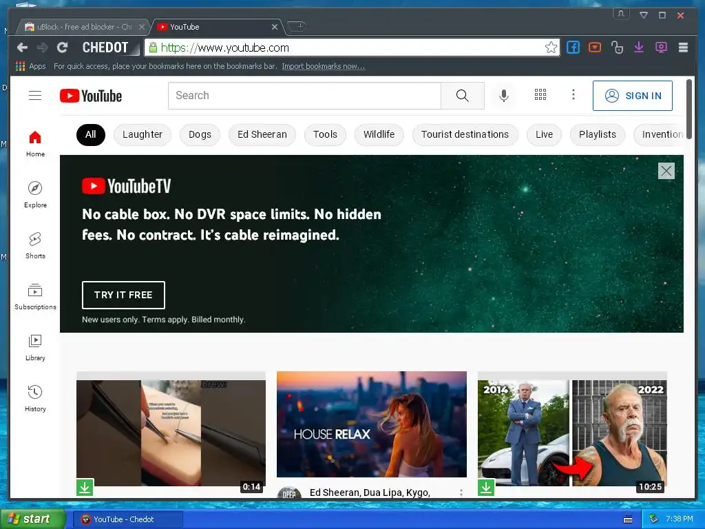This screenshot has width=705, height=529.
Task: Open the Windows start menu
Action: pyautogui.click(x=32, y=519)
